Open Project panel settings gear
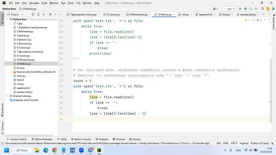Viewport: 276px width, 155px height. click(50, 14)
